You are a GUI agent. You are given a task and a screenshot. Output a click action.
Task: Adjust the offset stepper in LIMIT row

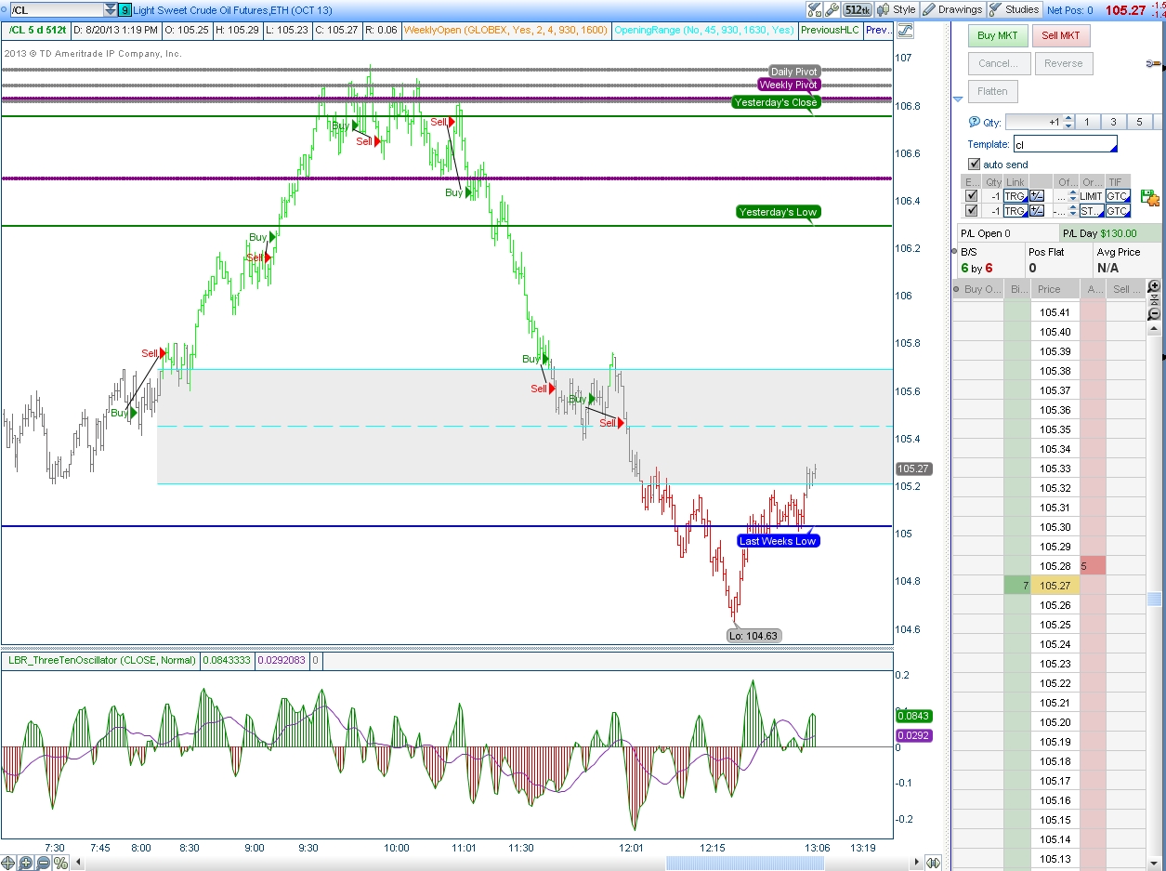[x=1073, y=196]
